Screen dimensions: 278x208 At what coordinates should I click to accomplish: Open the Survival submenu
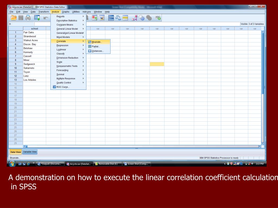point(68,74)
